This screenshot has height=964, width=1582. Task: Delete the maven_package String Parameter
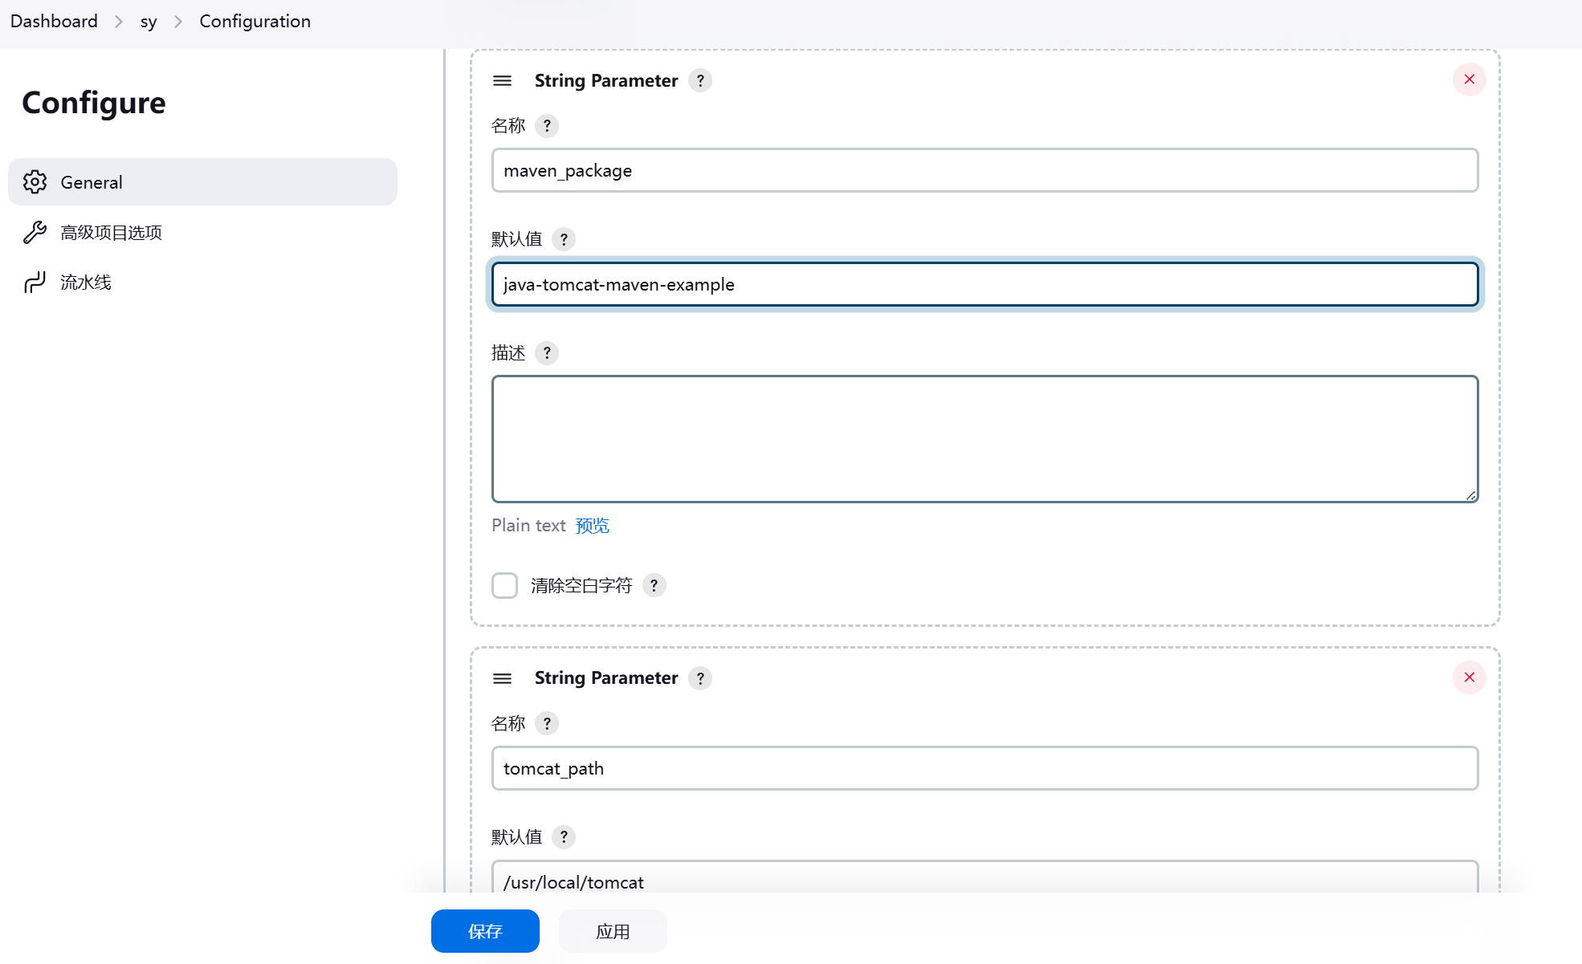[1469, 79]
